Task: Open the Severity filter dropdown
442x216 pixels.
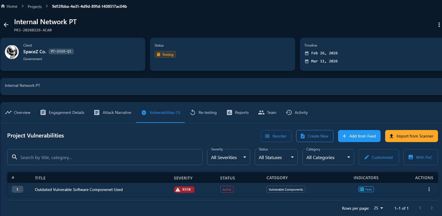Action: pos(229,157)
